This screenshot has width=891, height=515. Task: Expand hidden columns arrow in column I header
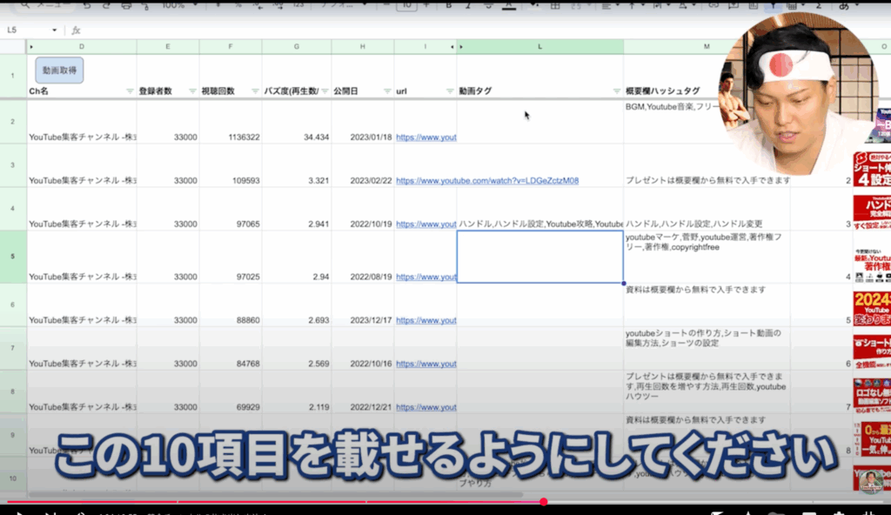pyautogui.click(x=451, y=46)
